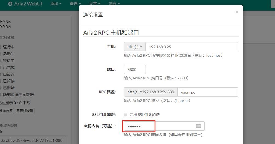The height and width of the screenshot is (144, 275).
Task: Open the 语言 dropdown menu
Action: (x=114, y=4)
